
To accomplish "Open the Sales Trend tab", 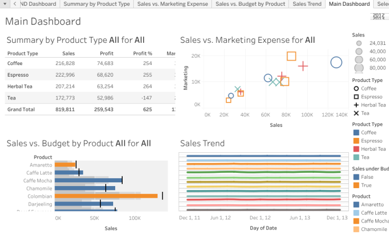I will 307,4.
